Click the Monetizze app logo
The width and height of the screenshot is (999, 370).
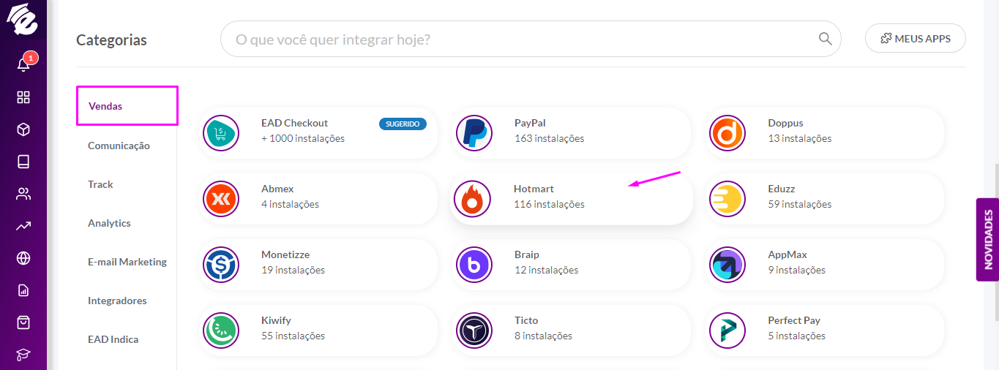click(221, 265)
